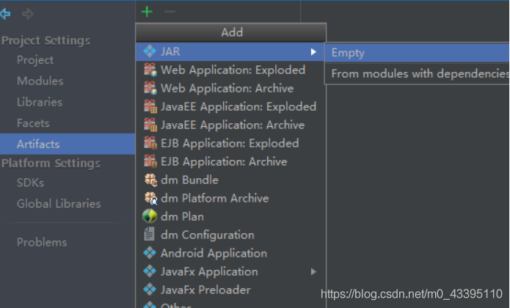
Task: Click the Web Application: Archive gift icon
Action: 150,88
